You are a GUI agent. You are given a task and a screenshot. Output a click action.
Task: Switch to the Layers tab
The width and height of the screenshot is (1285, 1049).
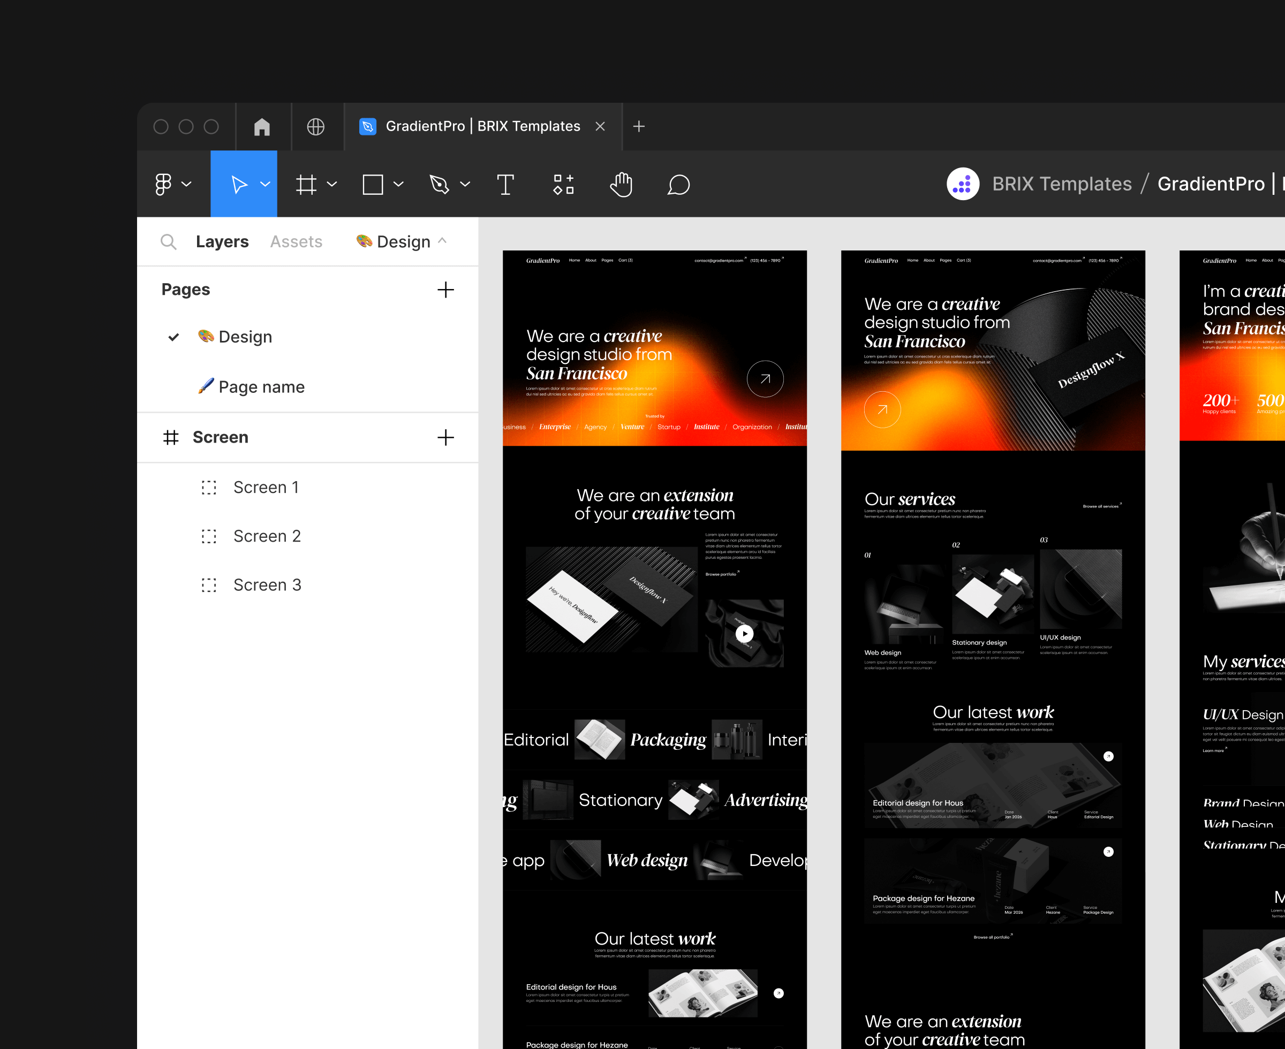[222, 242]
